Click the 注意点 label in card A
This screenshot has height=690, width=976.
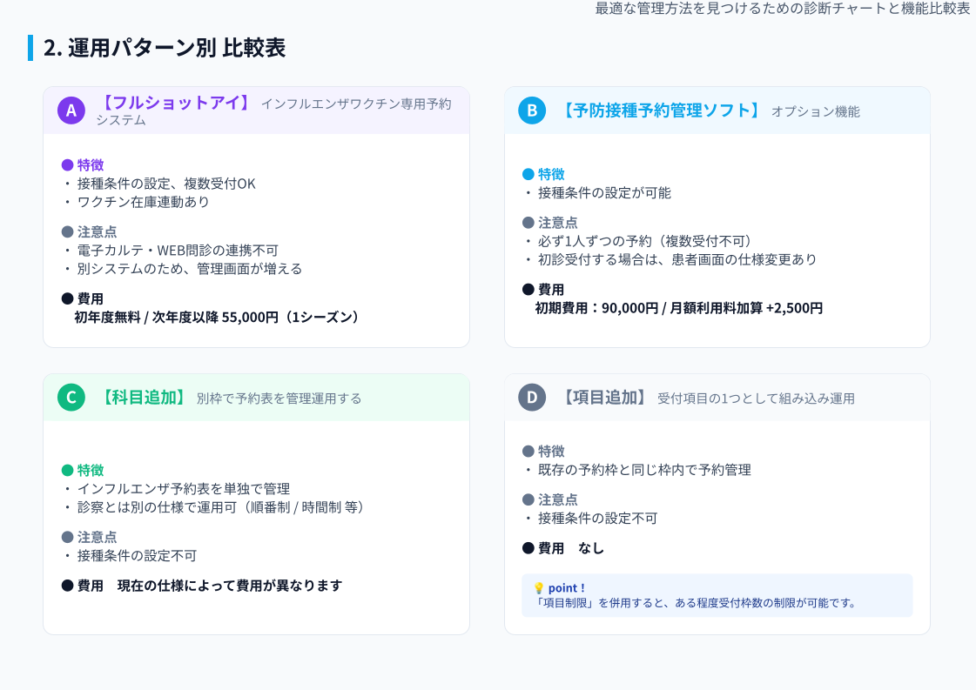98,232
